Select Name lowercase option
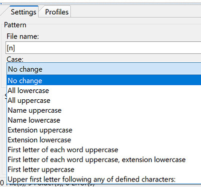Screen dimensions: 201x187 pos(104,120)
